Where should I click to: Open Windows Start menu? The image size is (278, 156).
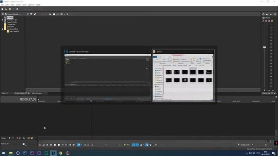coord(3,153)
